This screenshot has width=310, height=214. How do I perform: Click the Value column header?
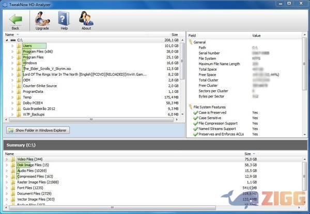point(256,36)
